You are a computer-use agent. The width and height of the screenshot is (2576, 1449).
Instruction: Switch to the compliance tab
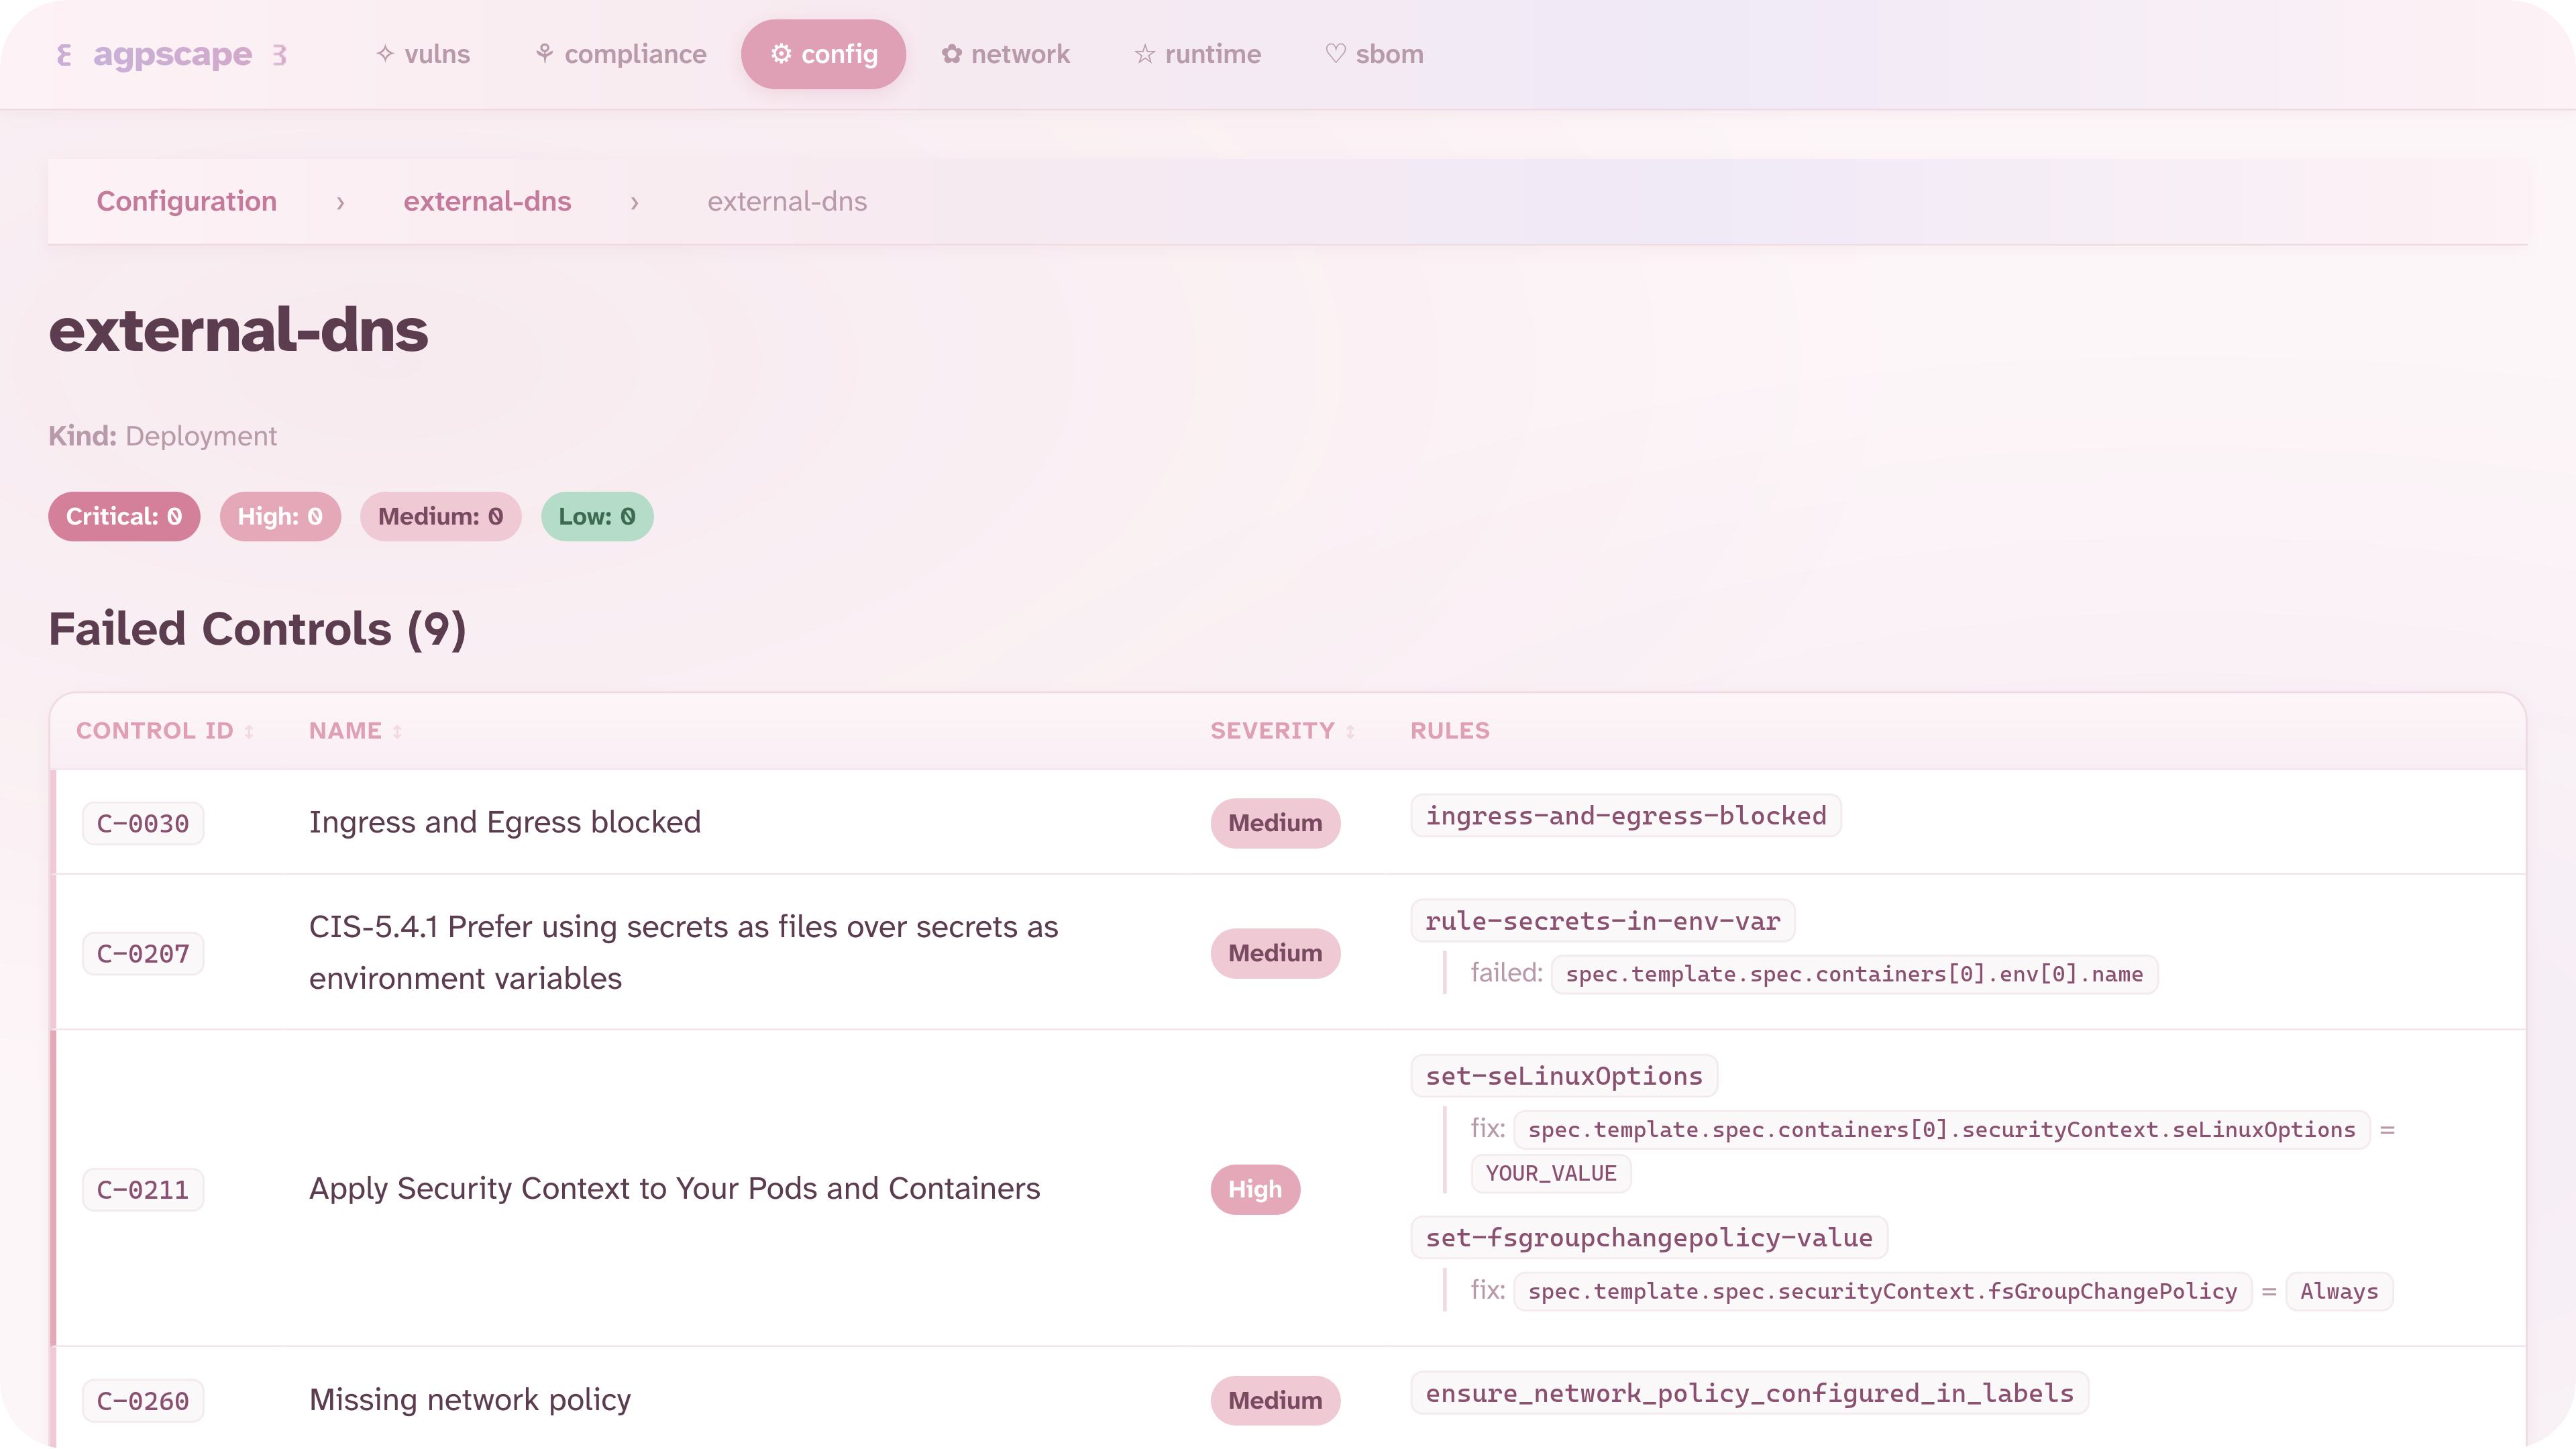(621, 54)
